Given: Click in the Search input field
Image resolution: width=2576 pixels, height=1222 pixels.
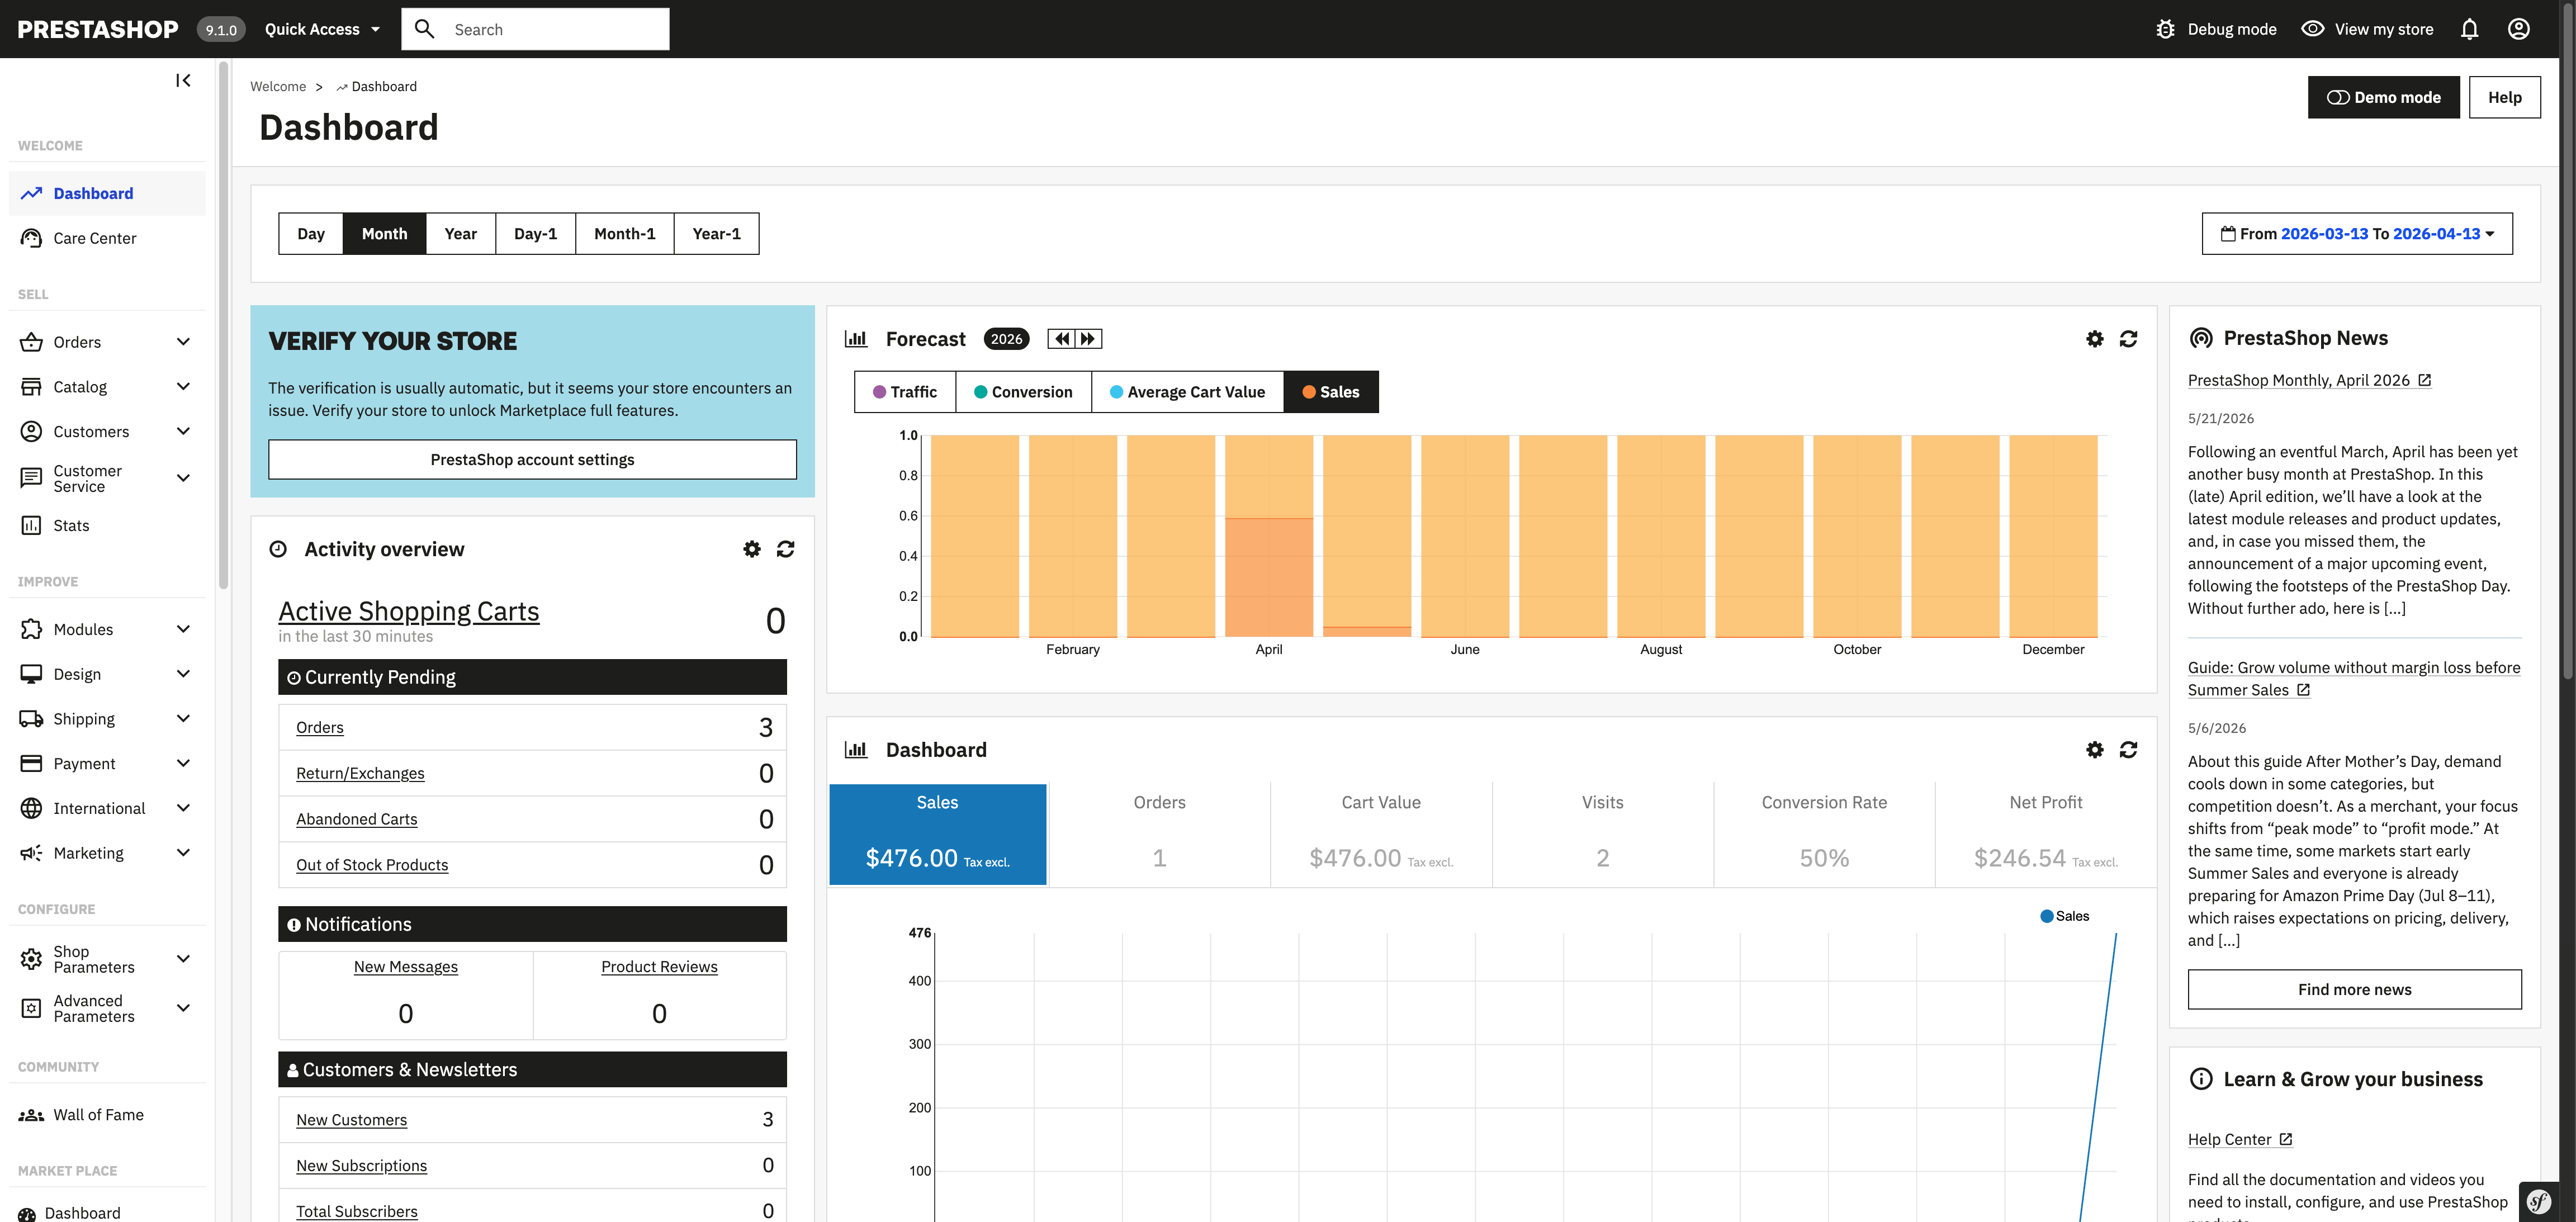Looking at the screenshot, I should click(536, 29).
